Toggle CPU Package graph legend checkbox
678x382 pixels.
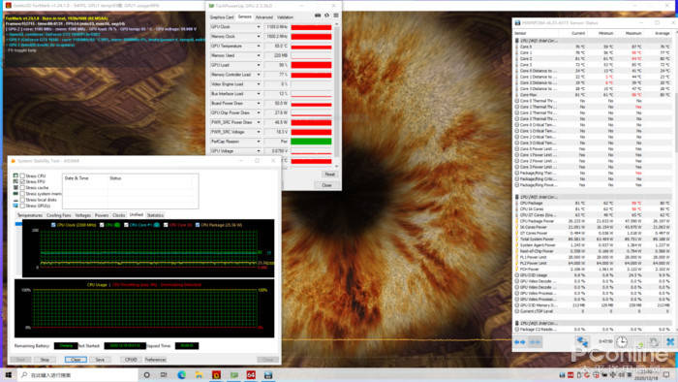(198, 225)
